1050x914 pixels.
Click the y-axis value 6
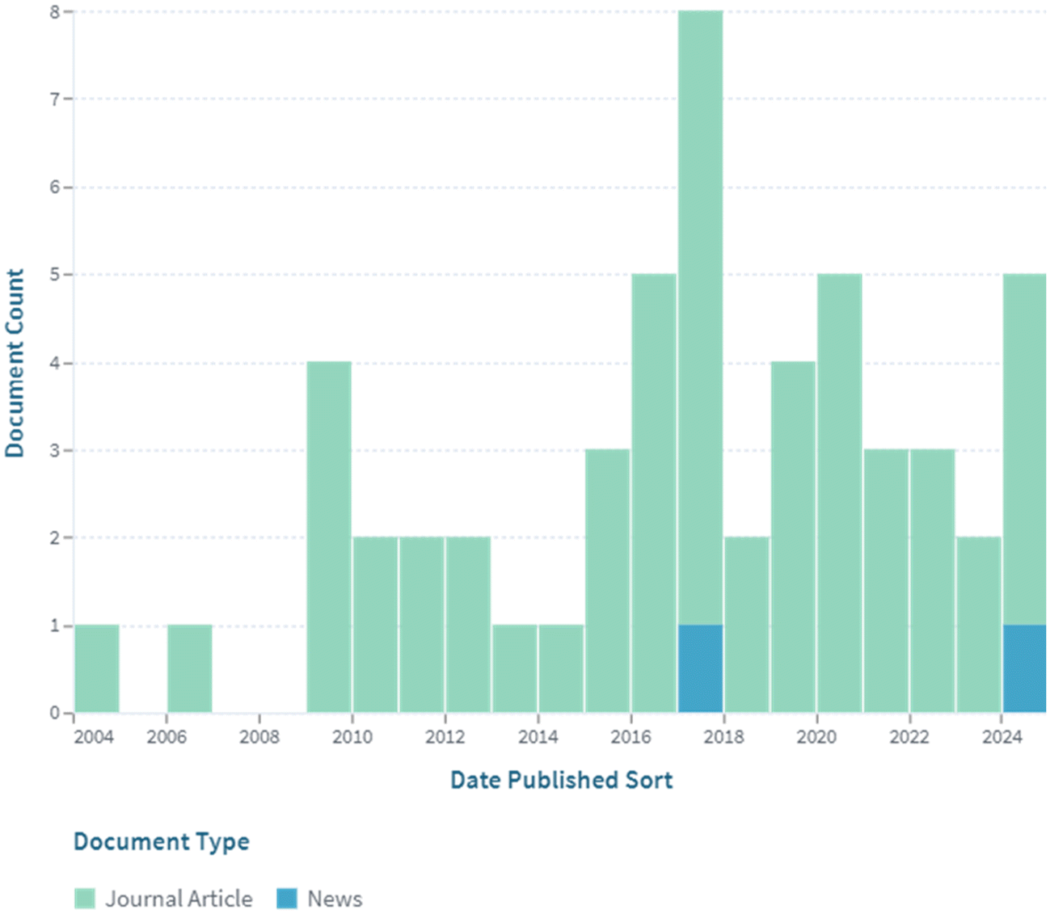click(x=55, y=187)
